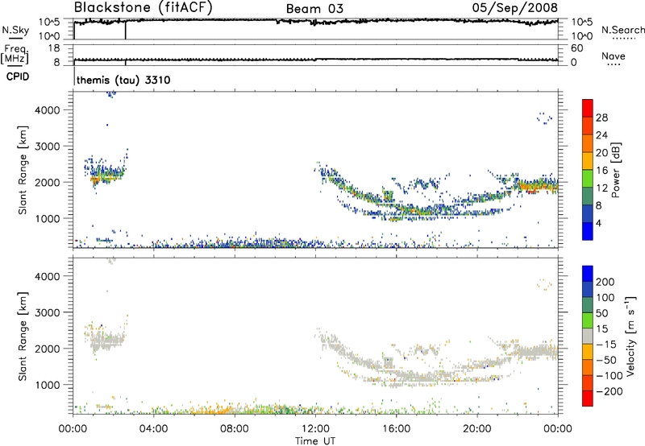The image size is (645, 446).
Task: Click the "1000" tick in the power panel
Action: pos(47,218)
